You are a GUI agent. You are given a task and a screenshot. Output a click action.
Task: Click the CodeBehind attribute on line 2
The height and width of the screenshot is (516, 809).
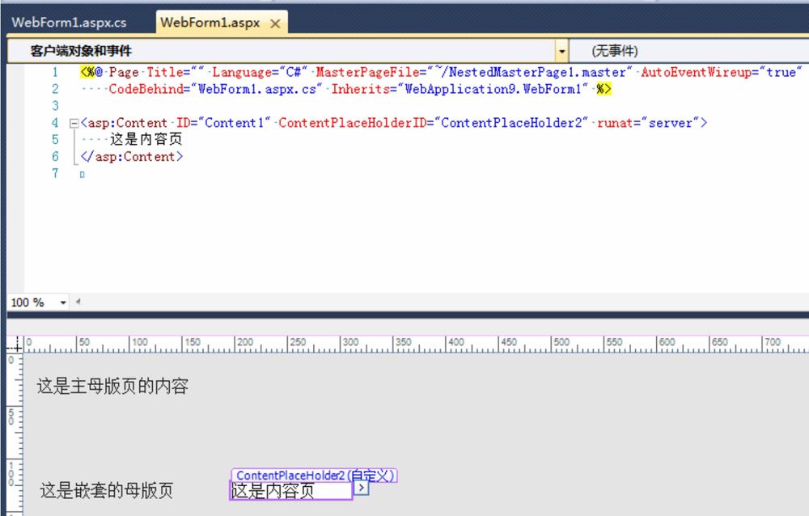pyautogui.click(x=146, y=89)
